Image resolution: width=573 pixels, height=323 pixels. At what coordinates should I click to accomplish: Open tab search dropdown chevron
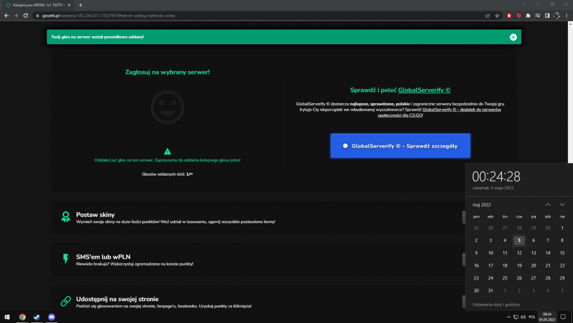525,5
